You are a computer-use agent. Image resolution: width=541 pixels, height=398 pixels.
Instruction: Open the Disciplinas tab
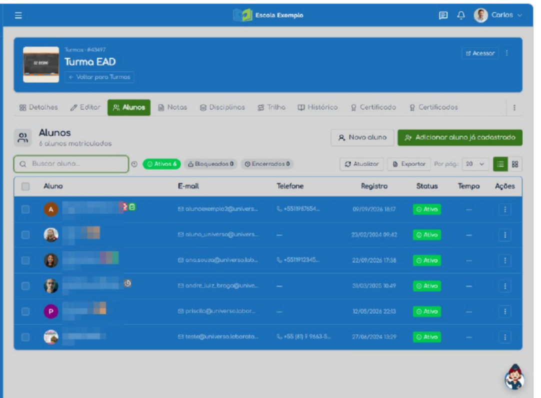222,107
